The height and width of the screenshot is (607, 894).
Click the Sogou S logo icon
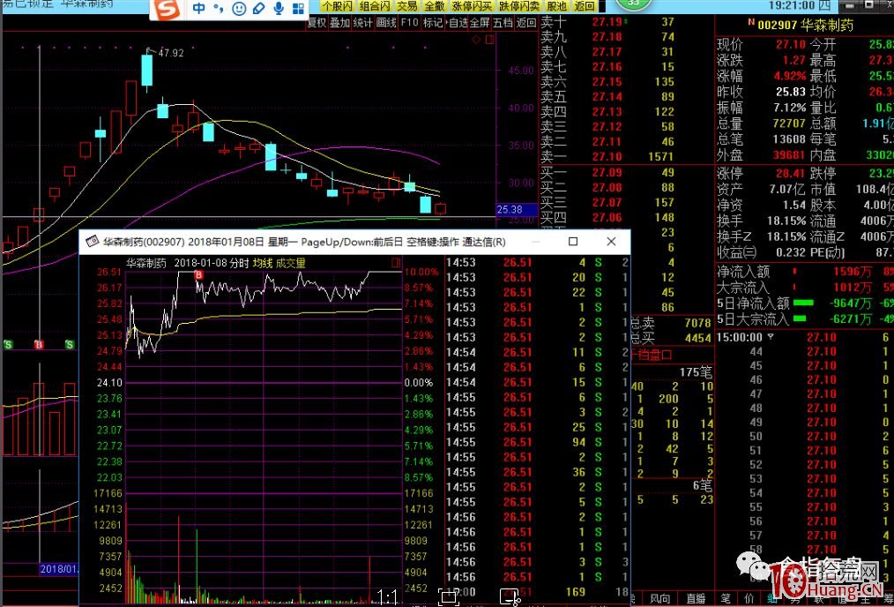[x=168, y=9]
